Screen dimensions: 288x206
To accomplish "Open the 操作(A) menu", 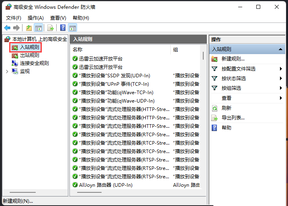I will pyautogui.click(x=36, y=18).
